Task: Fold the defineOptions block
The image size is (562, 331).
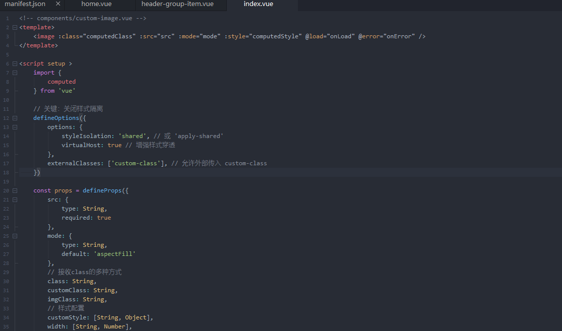Action: [x=15, y=118]
